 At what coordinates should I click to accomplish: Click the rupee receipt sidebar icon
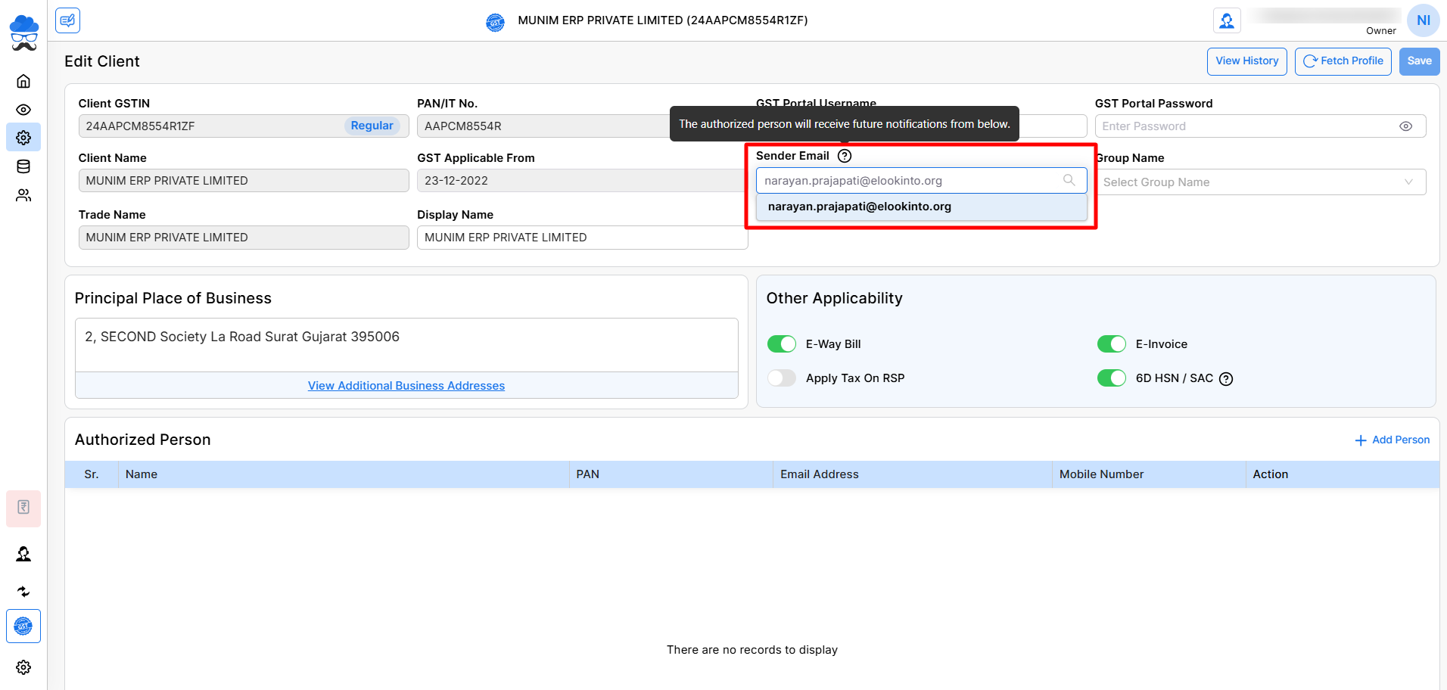click(23, 508)
